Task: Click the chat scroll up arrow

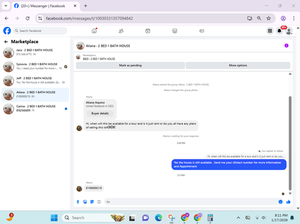Action: pyautogui.click(x=290, y=74)
